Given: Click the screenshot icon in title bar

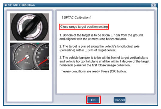Looking at the screenshot, I should (154, 5).
